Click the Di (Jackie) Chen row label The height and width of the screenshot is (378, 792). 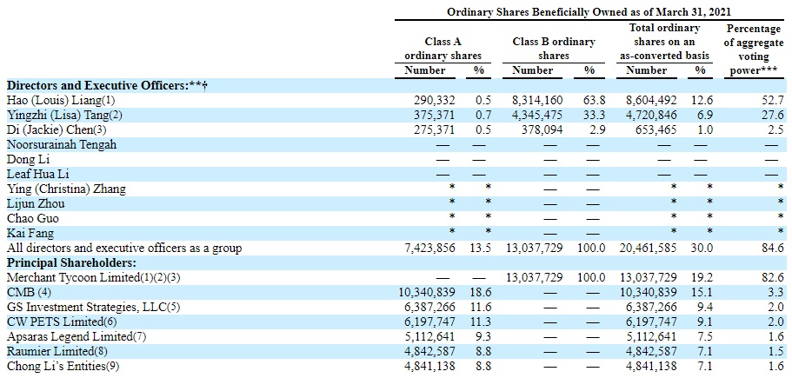(56, 129)
